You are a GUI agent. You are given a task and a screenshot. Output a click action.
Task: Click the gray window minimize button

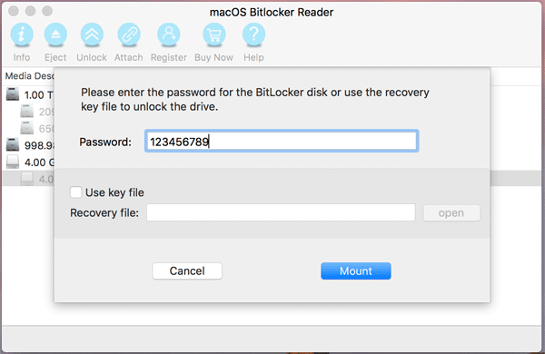[31, 11]
